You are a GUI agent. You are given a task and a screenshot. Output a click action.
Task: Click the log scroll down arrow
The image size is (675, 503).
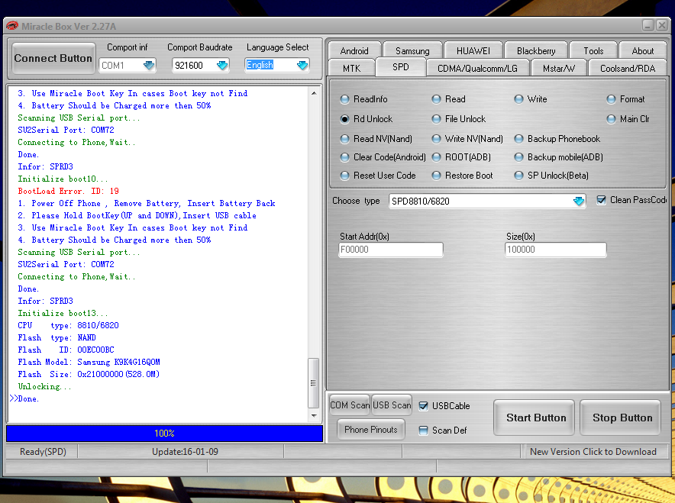[314, 416]
